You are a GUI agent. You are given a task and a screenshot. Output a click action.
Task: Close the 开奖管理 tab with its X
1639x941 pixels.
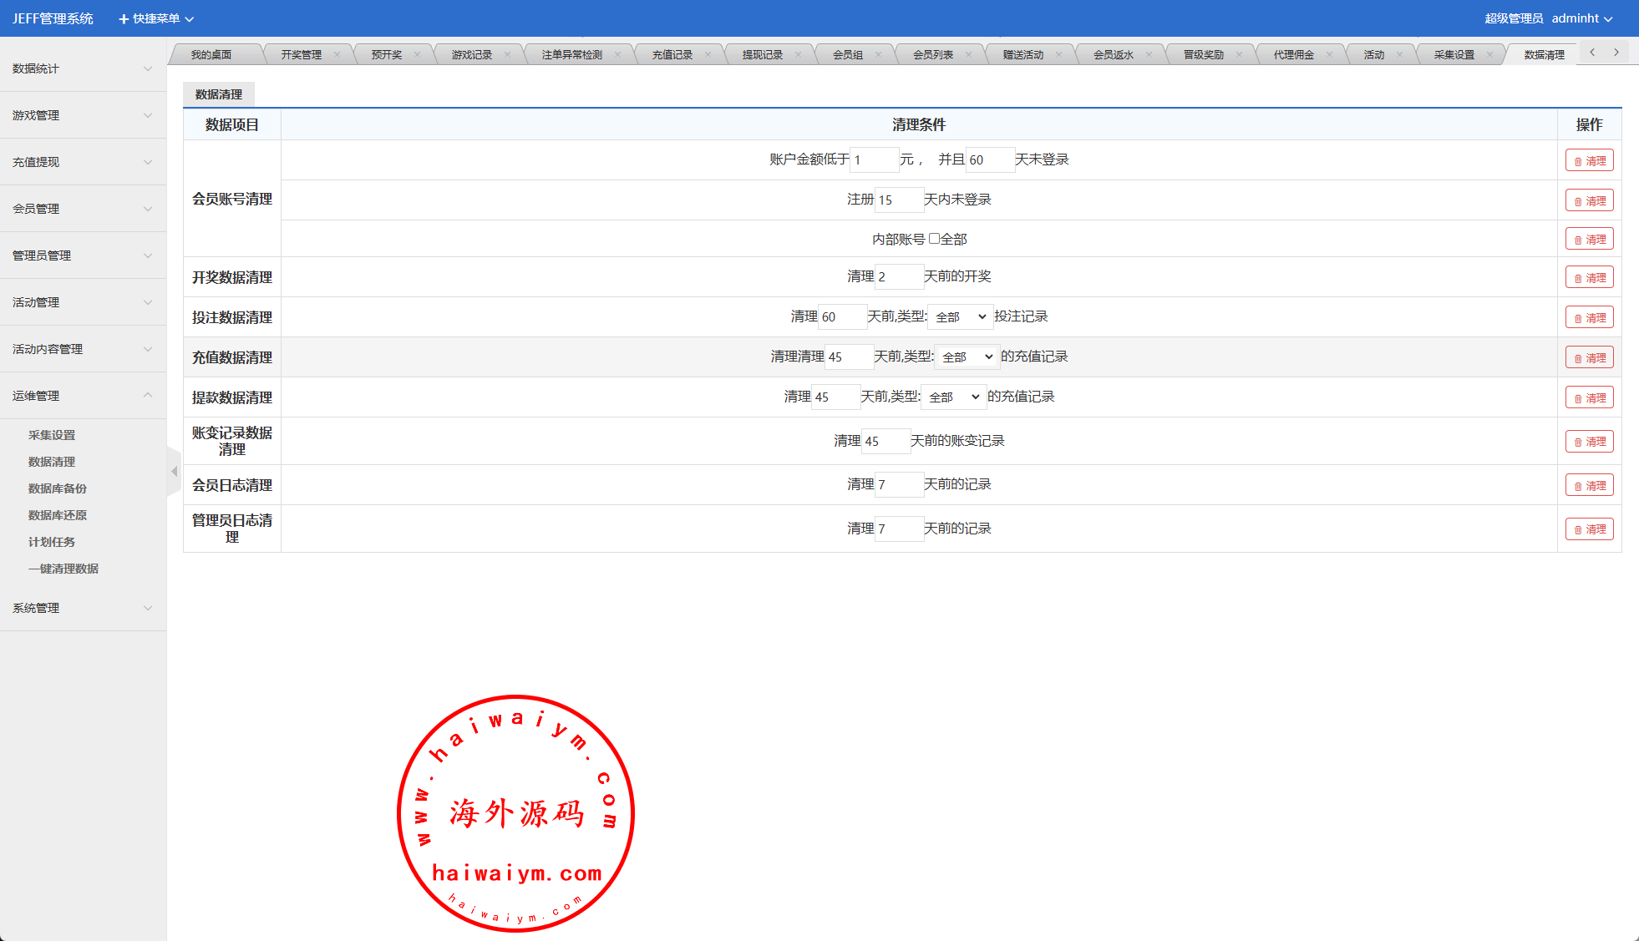(337, 55)
